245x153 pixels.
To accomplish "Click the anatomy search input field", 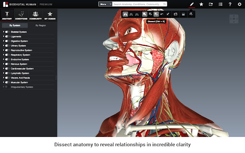I will [140, 4].
